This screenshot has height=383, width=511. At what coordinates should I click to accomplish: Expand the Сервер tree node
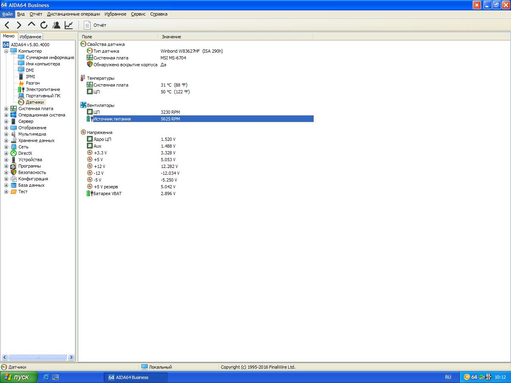(x=6, y=121)
